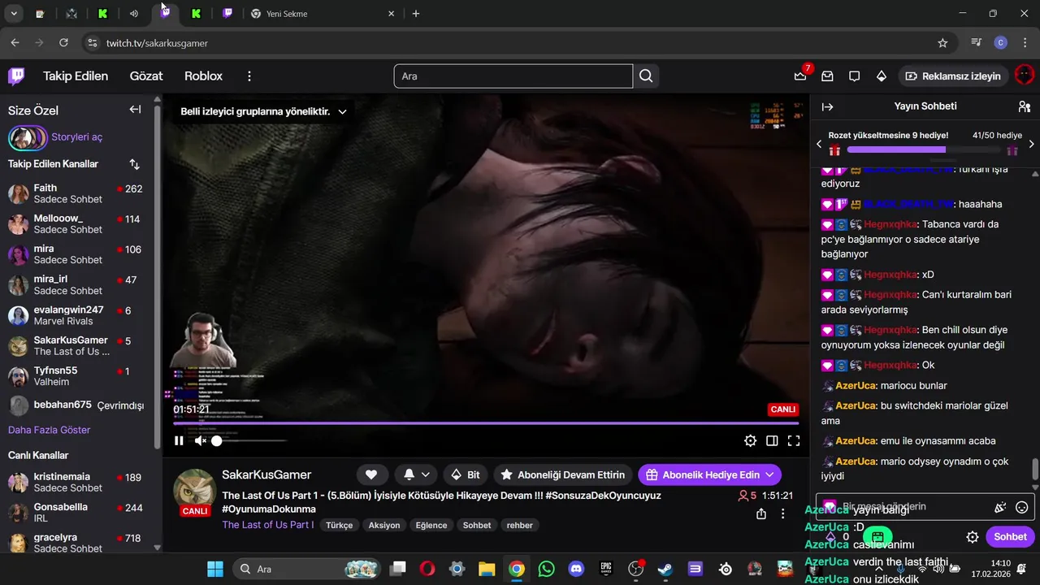Open the whispers speech bubble icon

click(854, 76)
